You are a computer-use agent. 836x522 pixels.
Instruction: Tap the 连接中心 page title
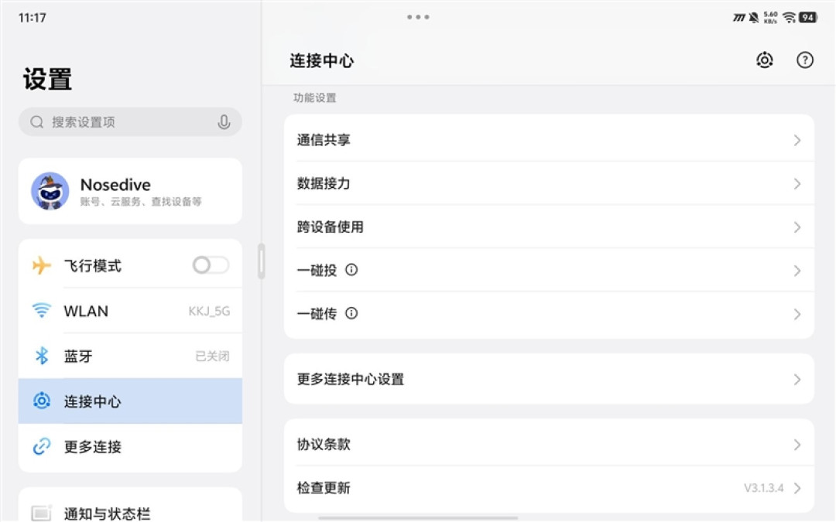(321, 61)
